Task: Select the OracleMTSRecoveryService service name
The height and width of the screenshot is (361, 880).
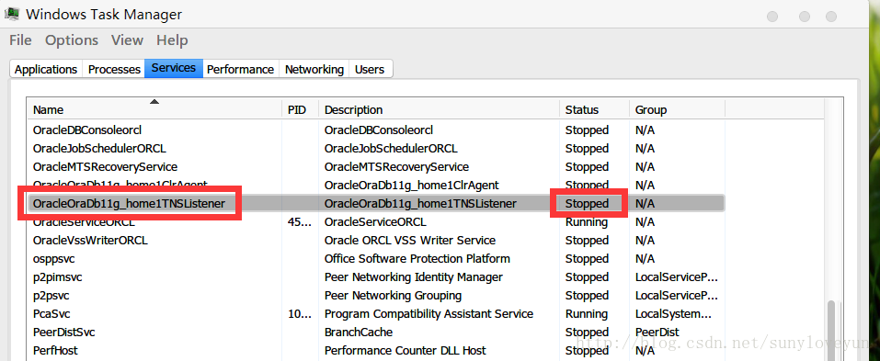Action: click(105, 167)
